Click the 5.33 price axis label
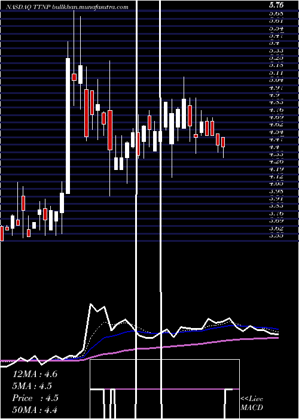Viewport: 299px width, 419px height. pos(276,50)
